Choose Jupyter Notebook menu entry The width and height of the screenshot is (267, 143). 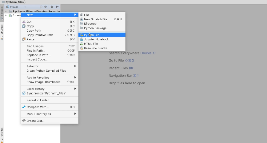pyautogui.click(x=102, y=39)
